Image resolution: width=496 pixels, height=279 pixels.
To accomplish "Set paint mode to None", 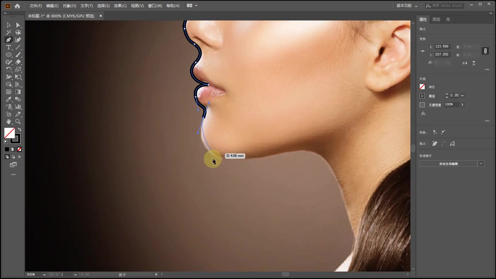I will [19, 149].
